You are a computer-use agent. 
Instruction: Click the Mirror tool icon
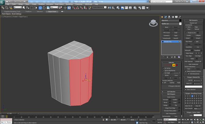[x=109, y=8]
